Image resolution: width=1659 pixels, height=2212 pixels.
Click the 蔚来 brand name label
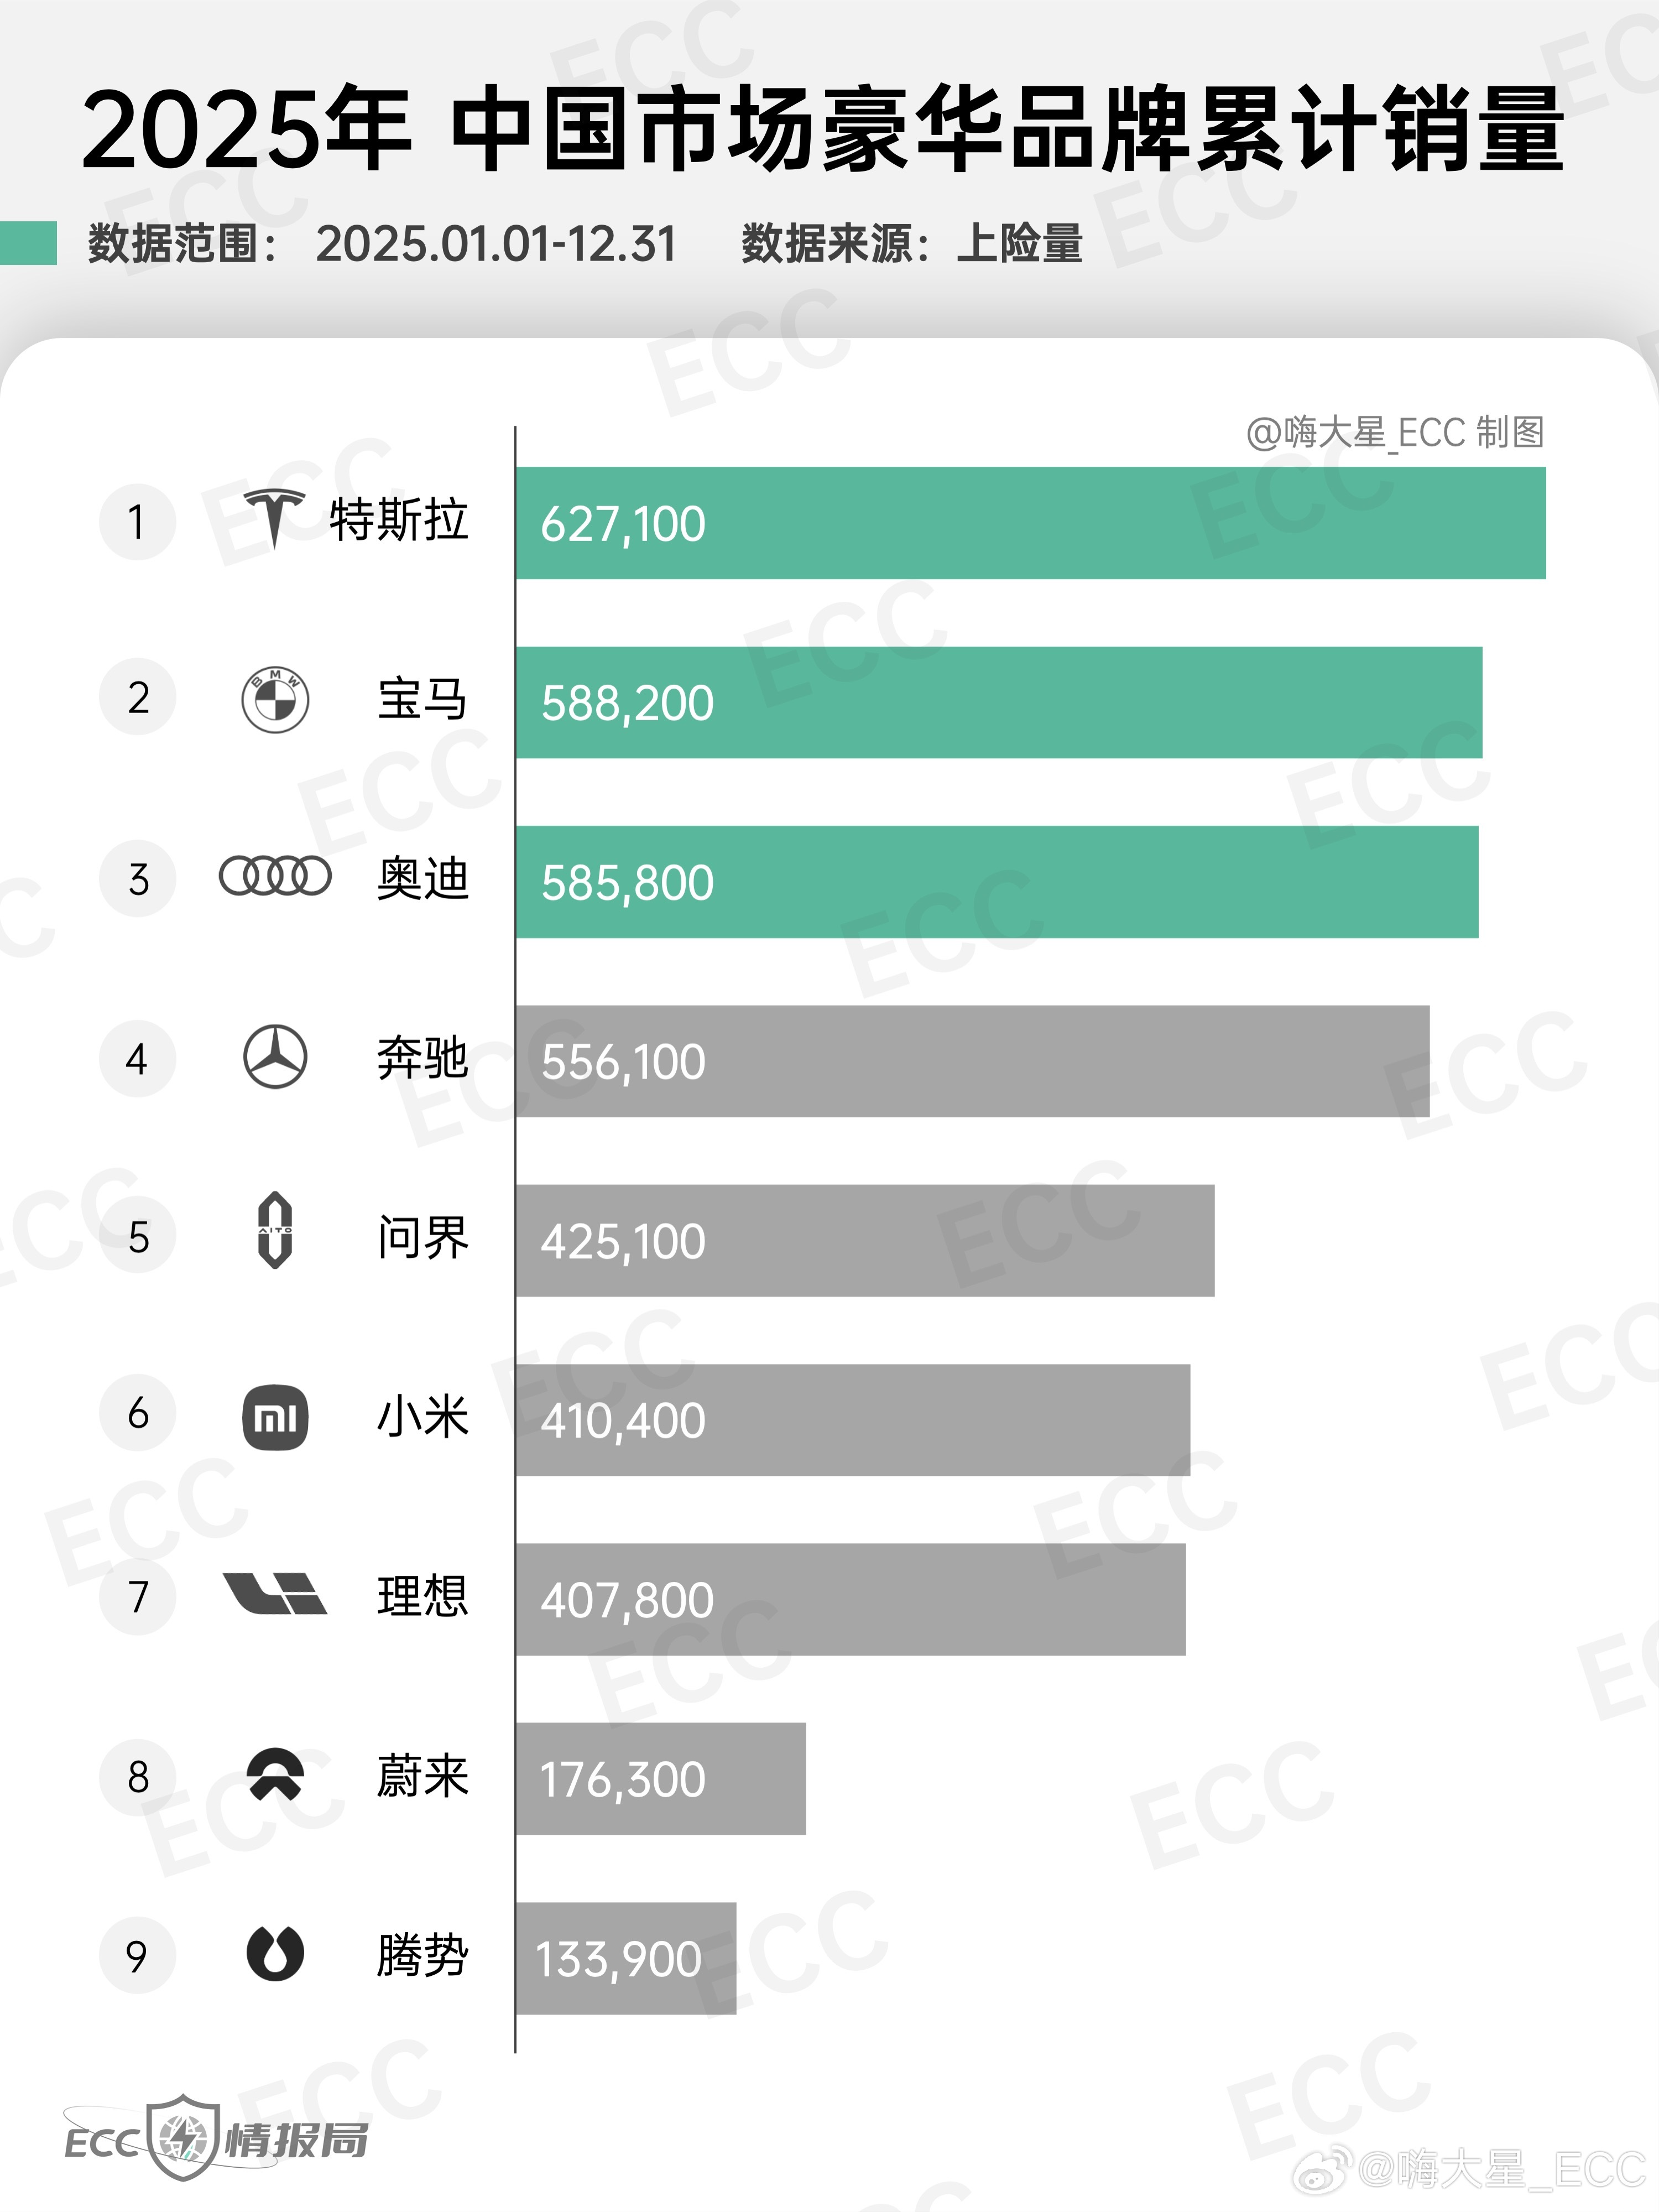[422, 1777]
